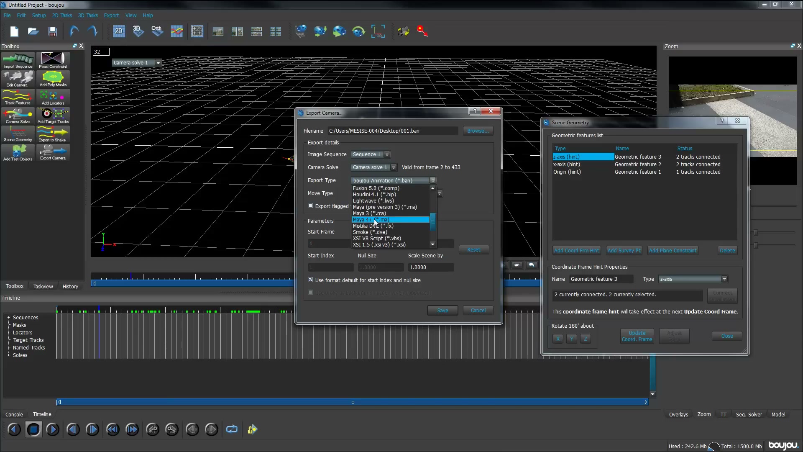
Task: Enable the Export flagged checkbox
Action: (310, 205)
